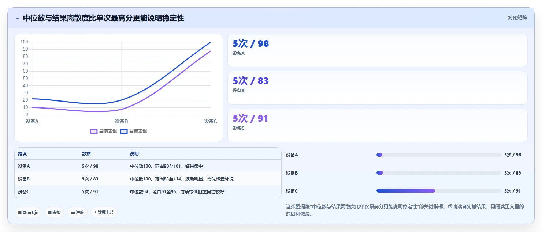Click the lightning icon beside the title
The width and height of the screenshot is (542, 232).
(17, 18)
